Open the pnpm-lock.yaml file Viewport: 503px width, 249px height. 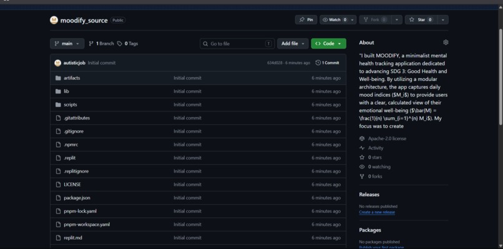(x=81, y=211)
